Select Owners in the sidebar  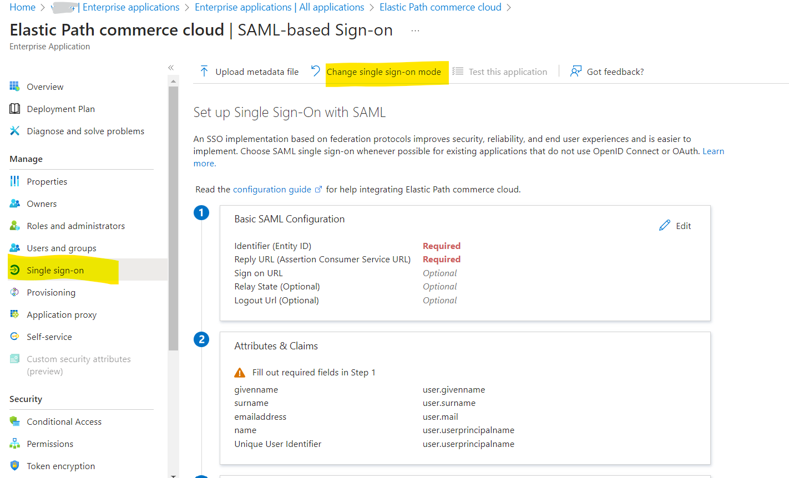coord(42,204)
